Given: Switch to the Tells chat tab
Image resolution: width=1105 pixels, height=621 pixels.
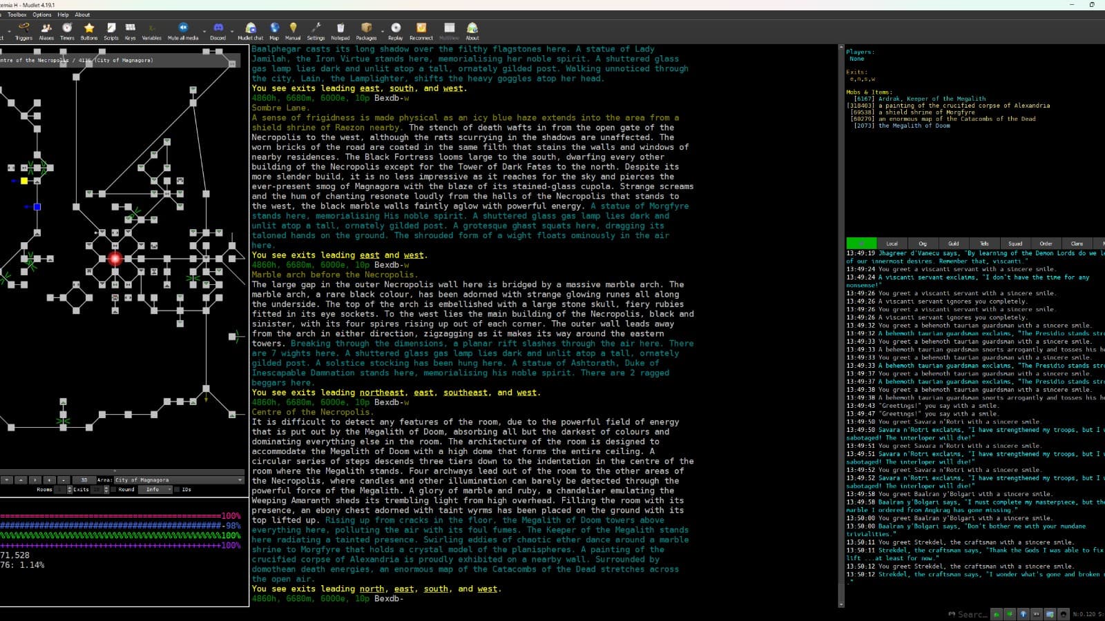Looking at the screenshot, I should point(984,244).
